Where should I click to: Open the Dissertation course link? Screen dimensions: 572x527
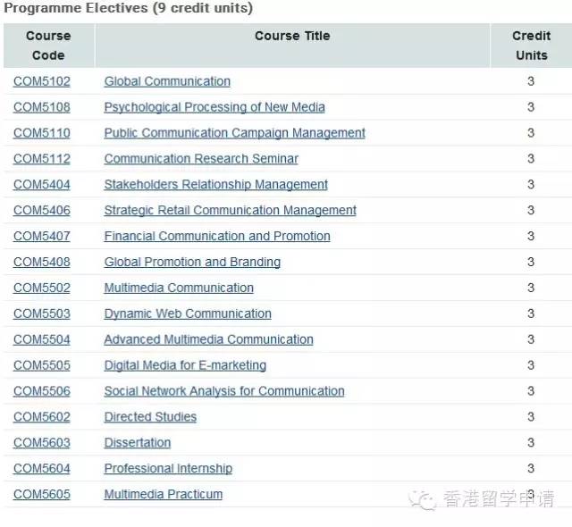click(x=138, y=443)
